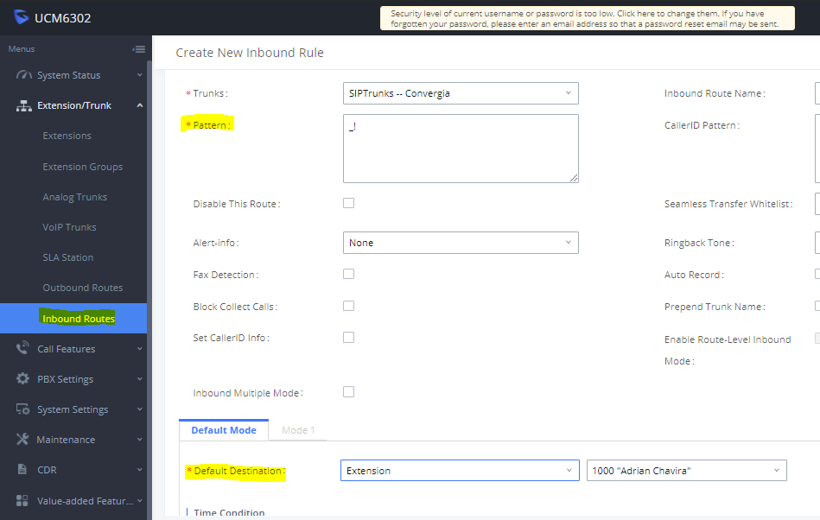Click the Value-added Features grid icon
The width and height of the screenshot is (820, 520).
[22, 501]
